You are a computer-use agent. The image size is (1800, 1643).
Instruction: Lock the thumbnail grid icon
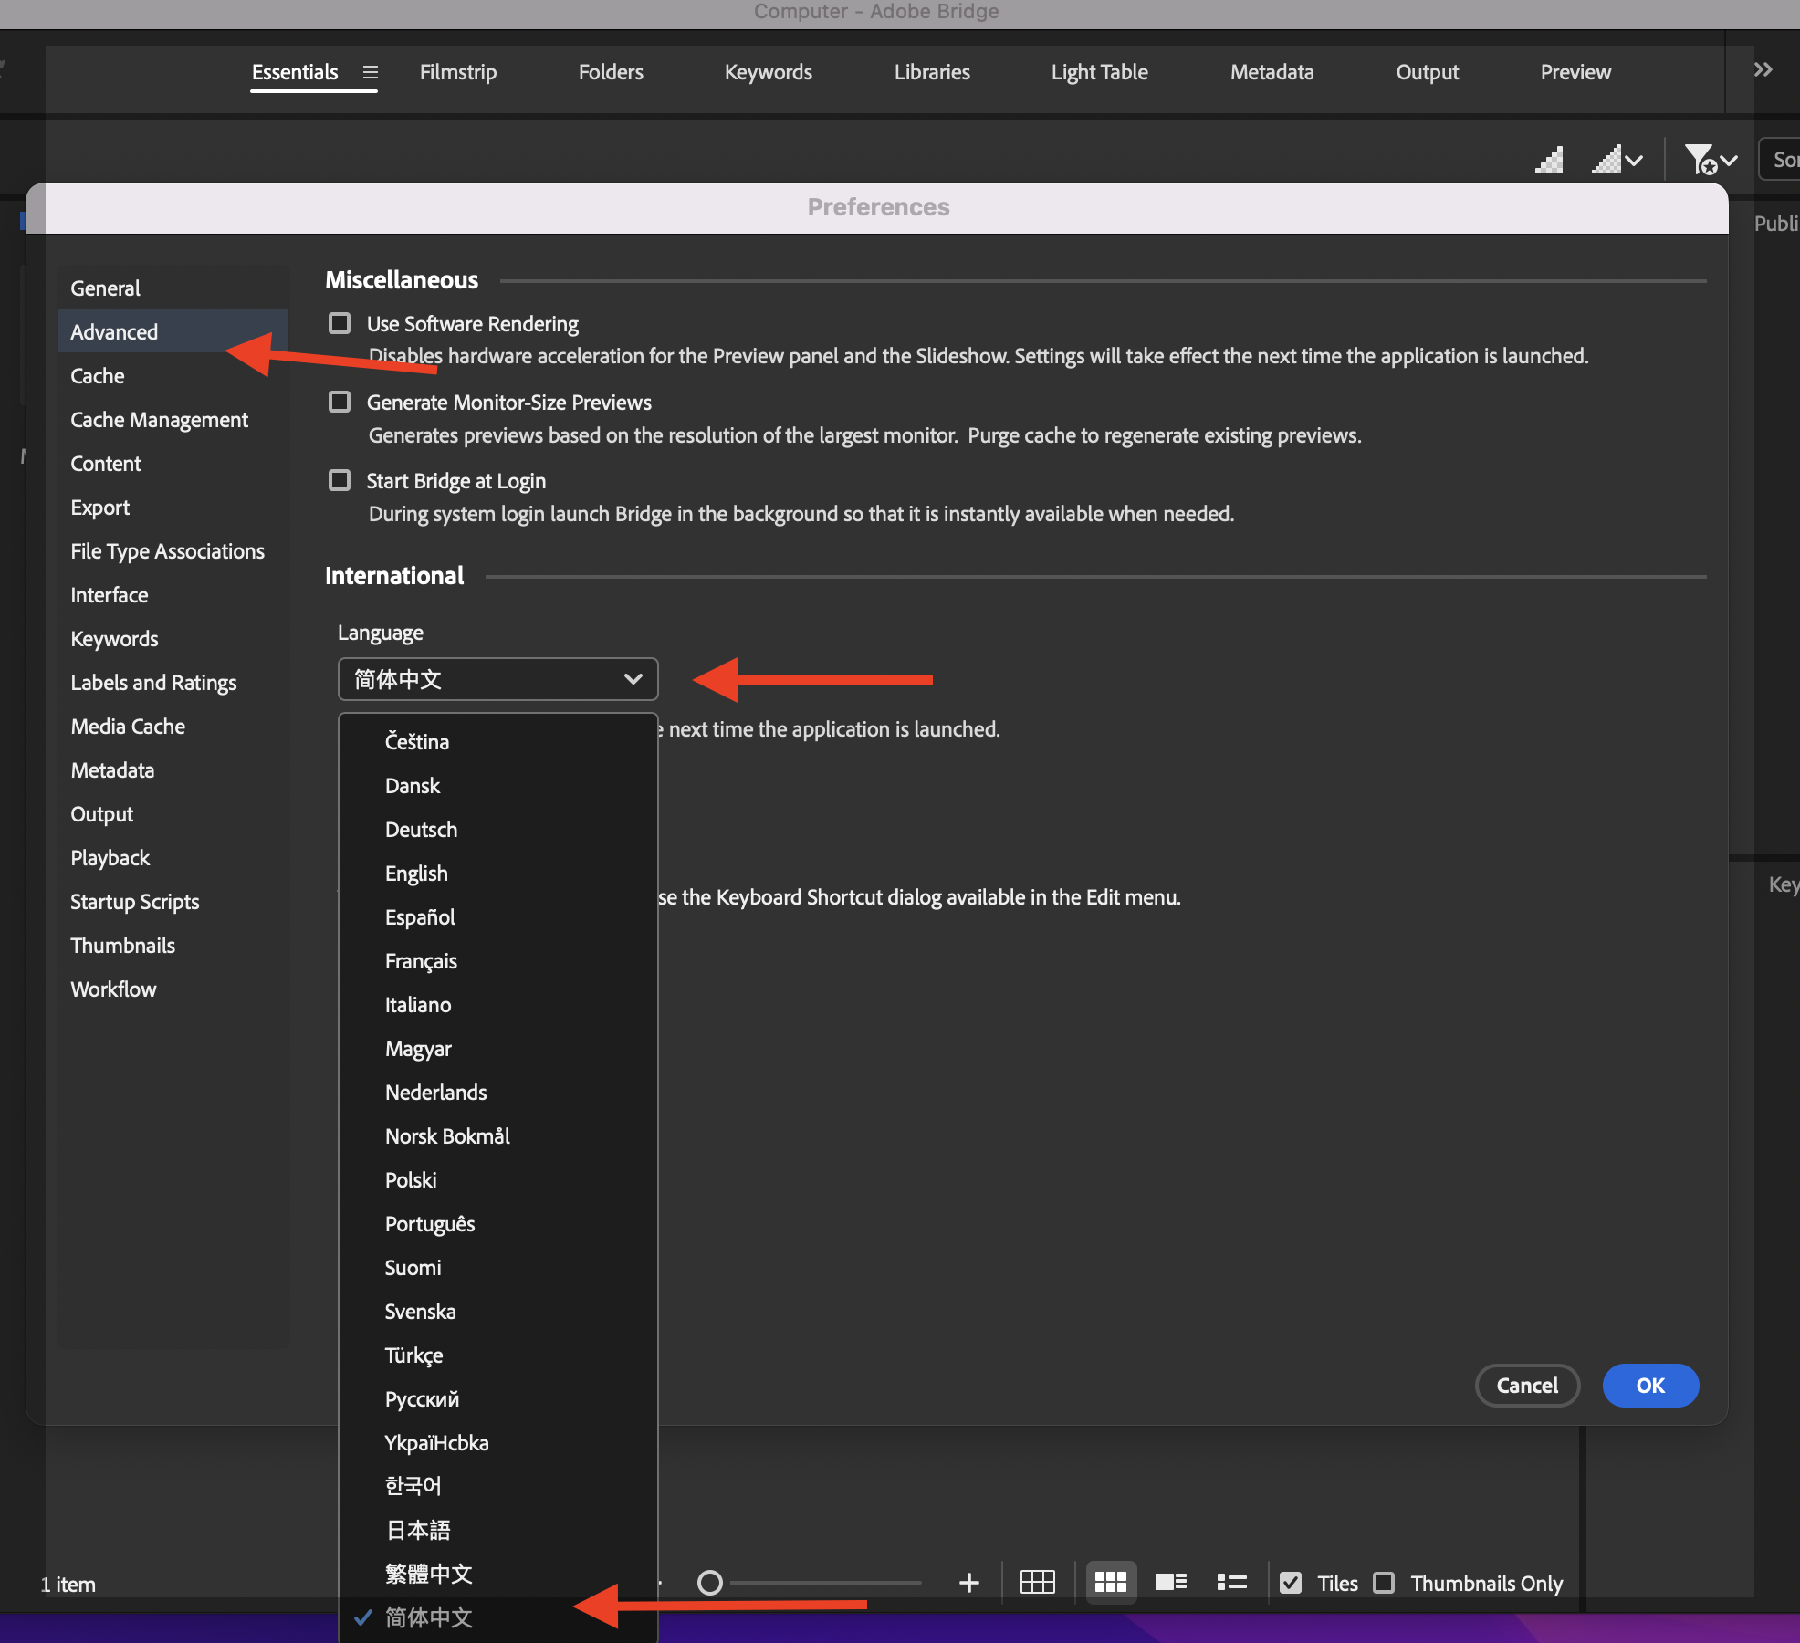[x=1037, y=1583]
